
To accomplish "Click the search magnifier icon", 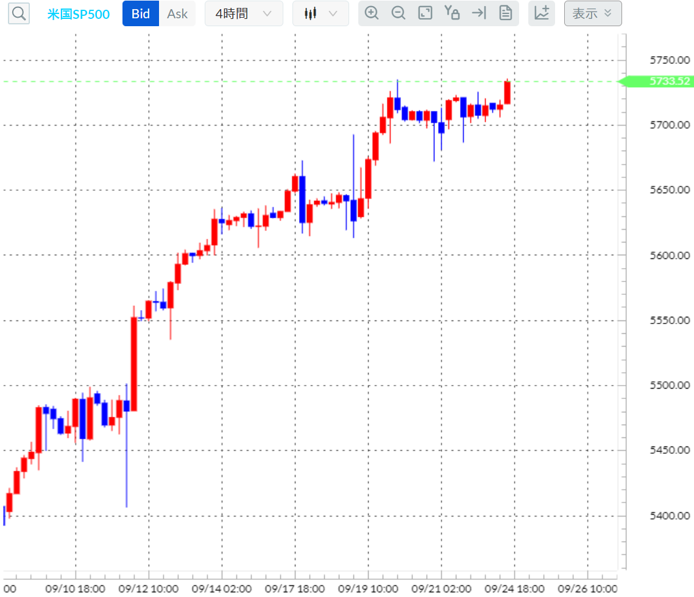I will pos(19,13).
